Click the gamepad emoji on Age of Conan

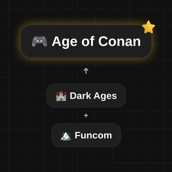[x=40, y=41]
